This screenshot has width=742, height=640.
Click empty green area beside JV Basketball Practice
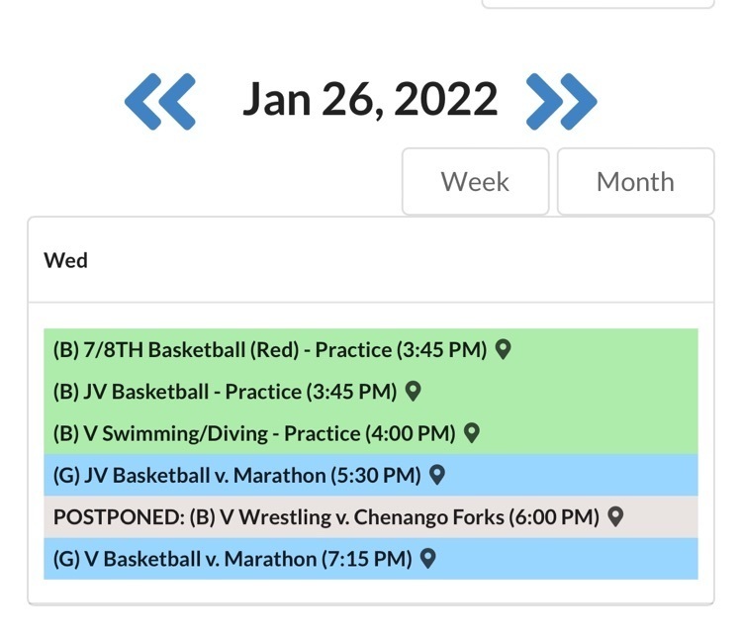574,392
